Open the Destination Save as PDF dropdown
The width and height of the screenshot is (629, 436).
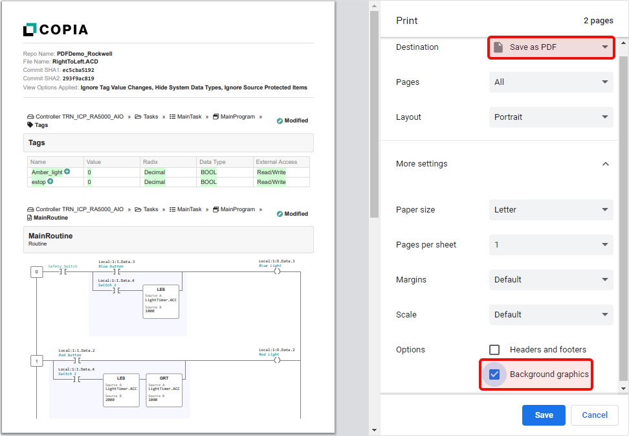click(551, 47)
